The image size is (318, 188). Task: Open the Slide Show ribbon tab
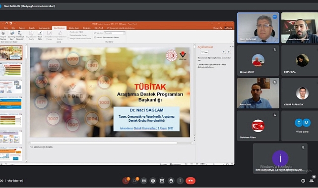coord(59,28)
